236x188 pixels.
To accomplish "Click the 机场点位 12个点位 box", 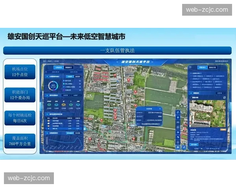I will (20, 72).
